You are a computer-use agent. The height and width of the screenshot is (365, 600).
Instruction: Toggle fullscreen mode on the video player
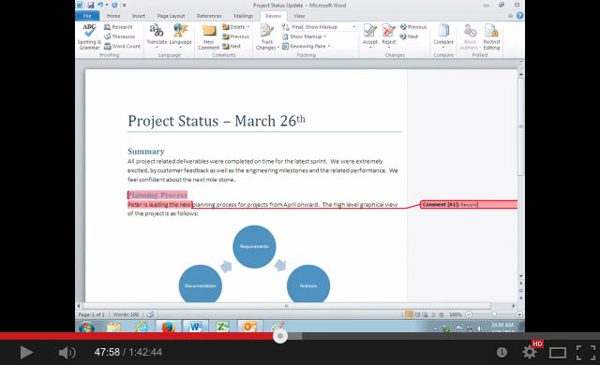pyautogui.click(x=585, y=353)
